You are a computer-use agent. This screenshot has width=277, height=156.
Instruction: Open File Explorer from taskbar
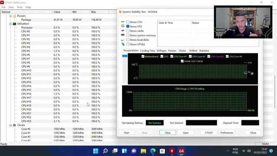pos(143,151)
